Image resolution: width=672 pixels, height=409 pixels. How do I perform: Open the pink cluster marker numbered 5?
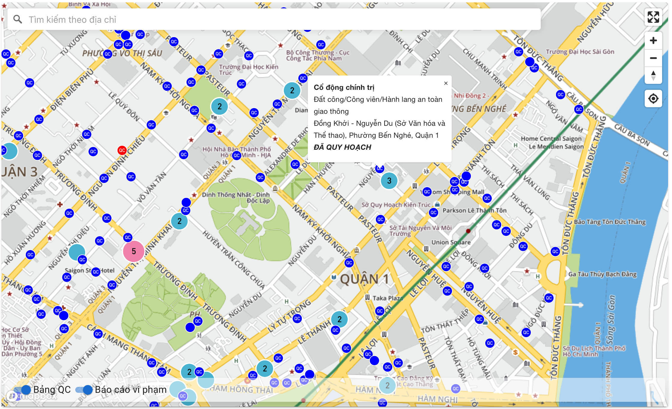point(134,251)
